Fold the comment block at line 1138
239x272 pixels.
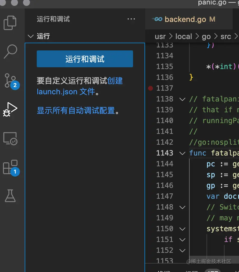(182, 99)
